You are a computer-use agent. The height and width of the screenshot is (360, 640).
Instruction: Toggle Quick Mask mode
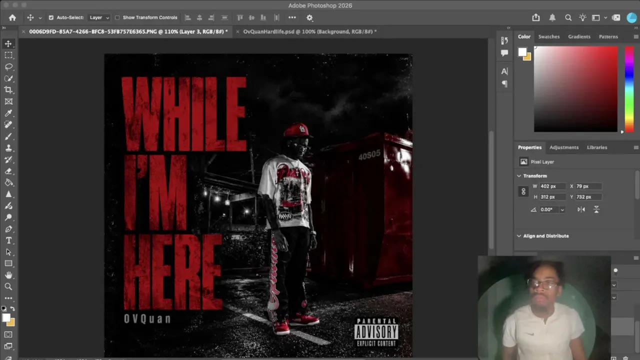(x=8, y=334)
